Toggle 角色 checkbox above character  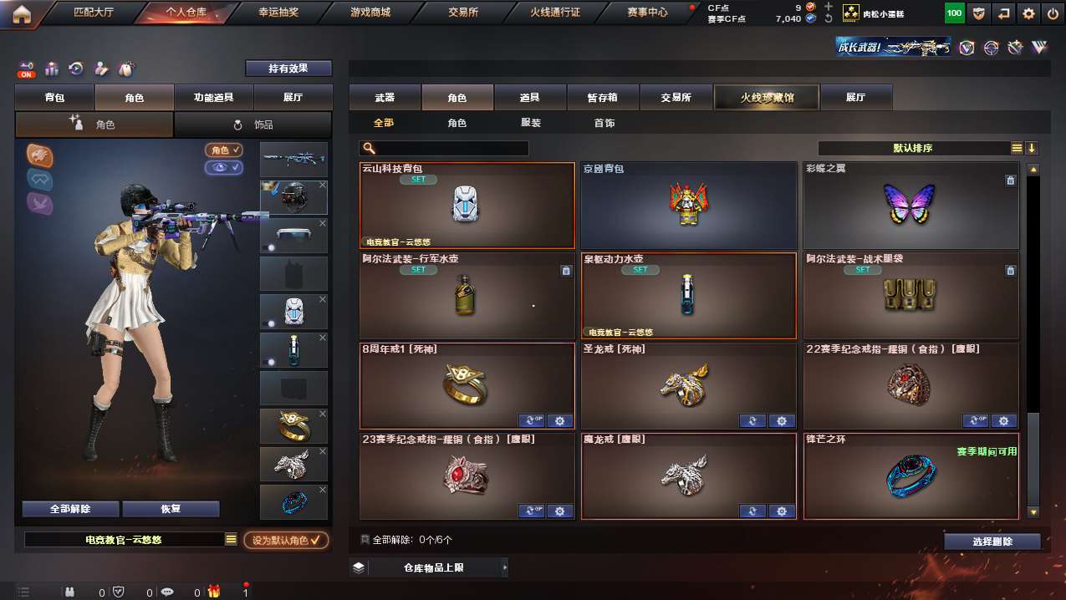(x=224, y=150)
